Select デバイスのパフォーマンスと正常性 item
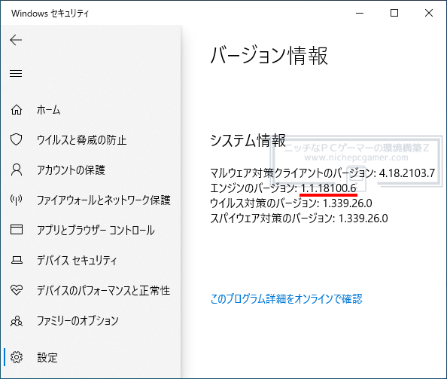The width and height of the screenshot is (447, 379). click(x=104, y=291)
